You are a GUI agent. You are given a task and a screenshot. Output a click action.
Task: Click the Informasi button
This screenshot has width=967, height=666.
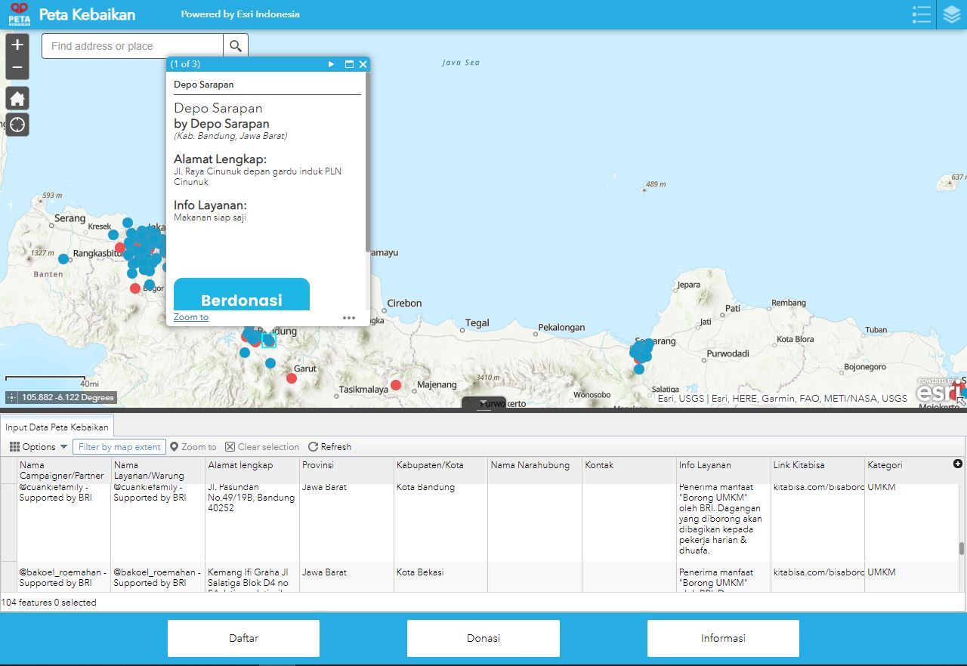[723, 639]
